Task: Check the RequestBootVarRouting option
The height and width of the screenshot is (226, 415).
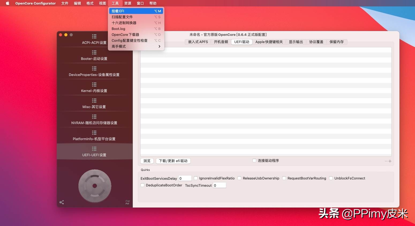Action: [284, 178]
